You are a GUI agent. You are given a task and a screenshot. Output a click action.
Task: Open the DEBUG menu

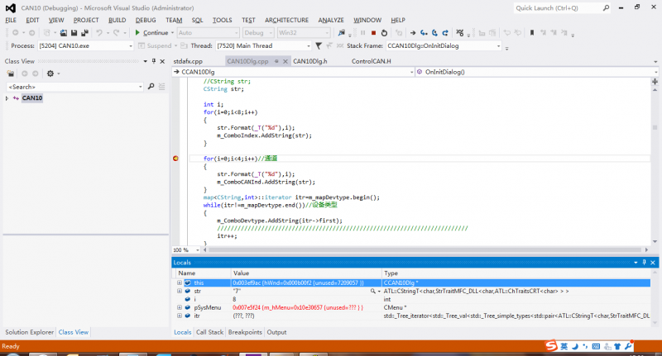click(145, 19)
